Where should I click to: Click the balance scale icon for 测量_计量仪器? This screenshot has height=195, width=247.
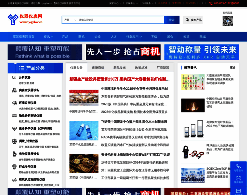tap(14, 141)
